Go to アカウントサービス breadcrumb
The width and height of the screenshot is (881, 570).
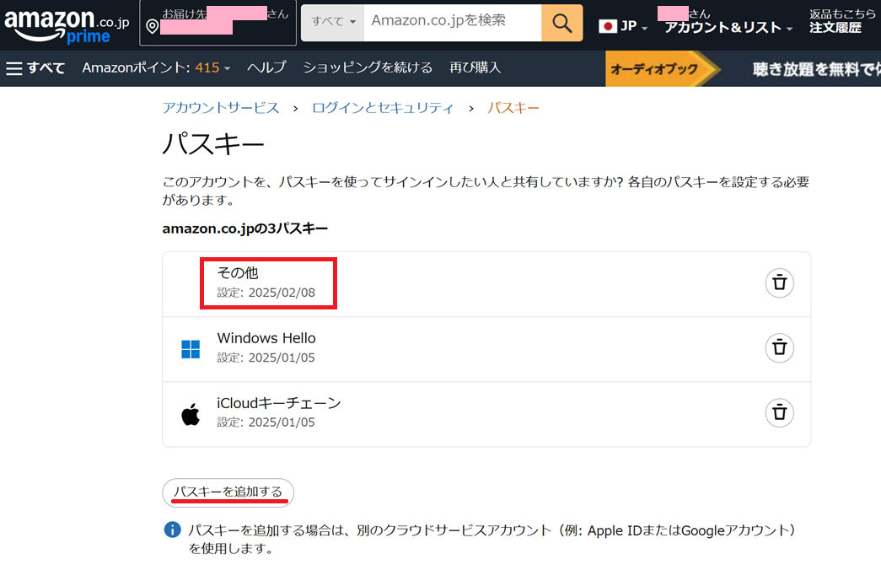(221, 108)
